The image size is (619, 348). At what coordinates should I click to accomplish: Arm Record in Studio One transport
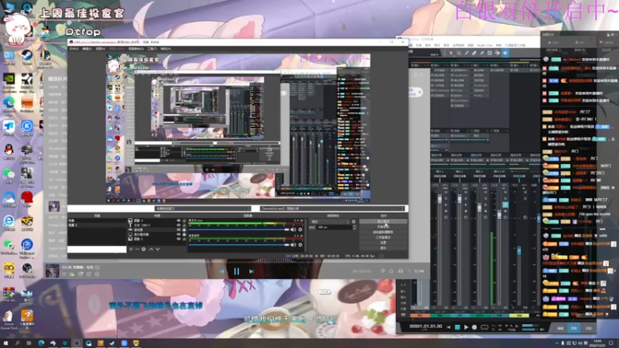click(x=474, y=327)
